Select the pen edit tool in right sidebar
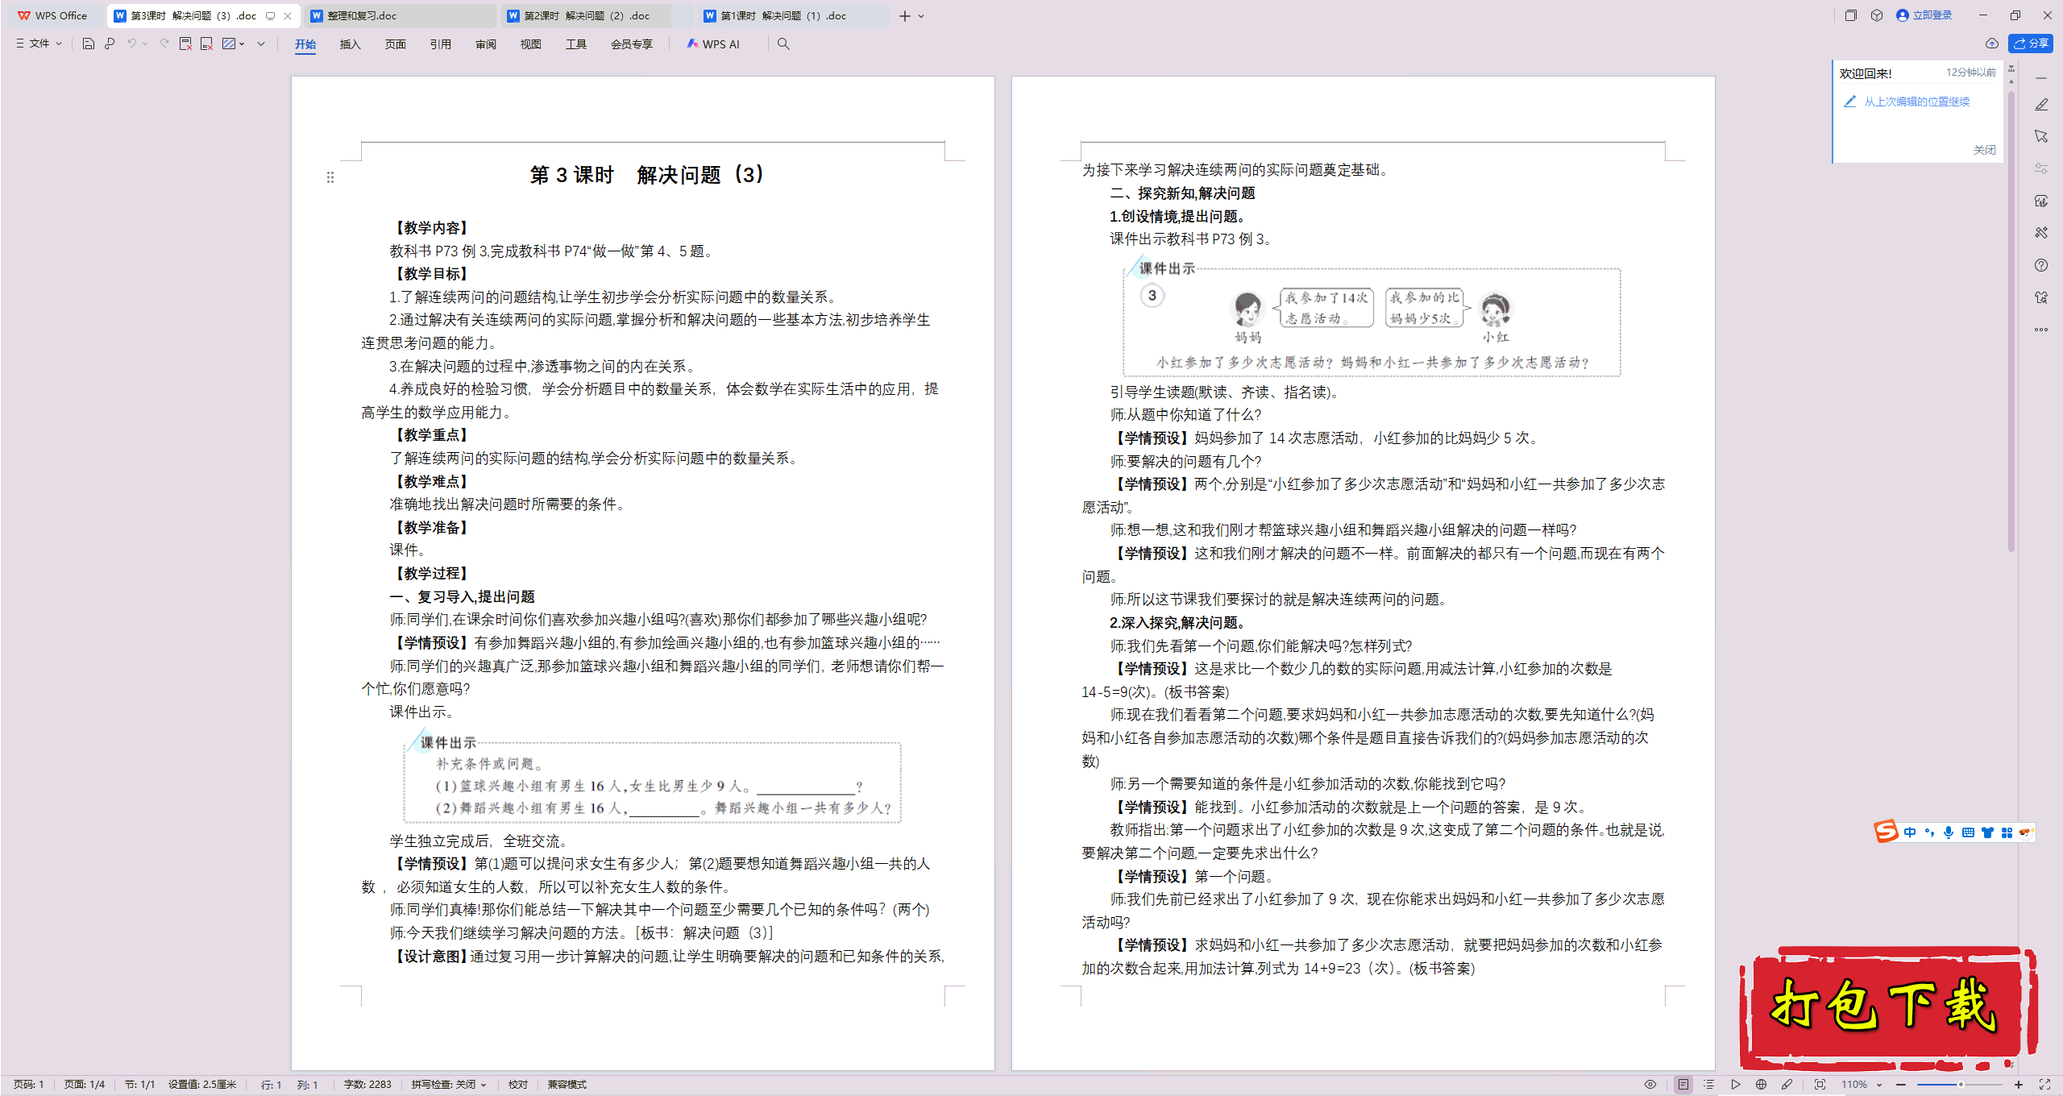The image size is (2063, 1096). pyautogui.click(x=2041, y=105)
